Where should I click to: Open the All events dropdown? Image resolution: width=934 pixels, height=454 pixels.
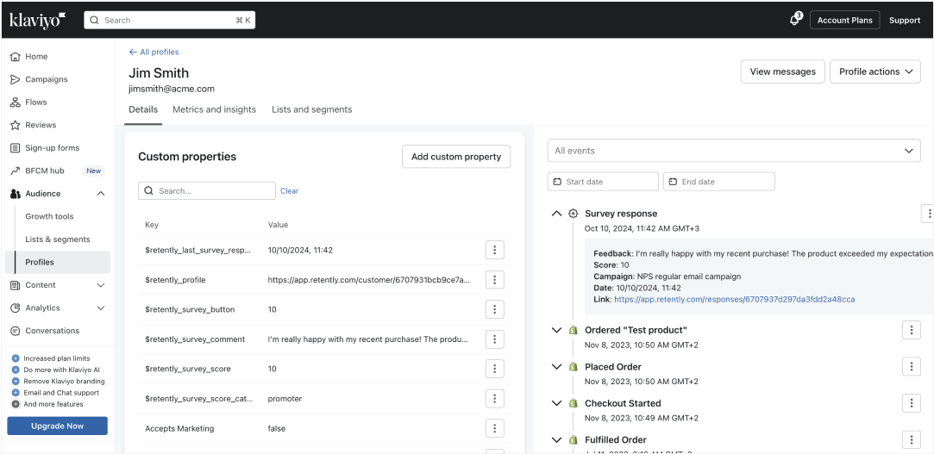point(734,151)
